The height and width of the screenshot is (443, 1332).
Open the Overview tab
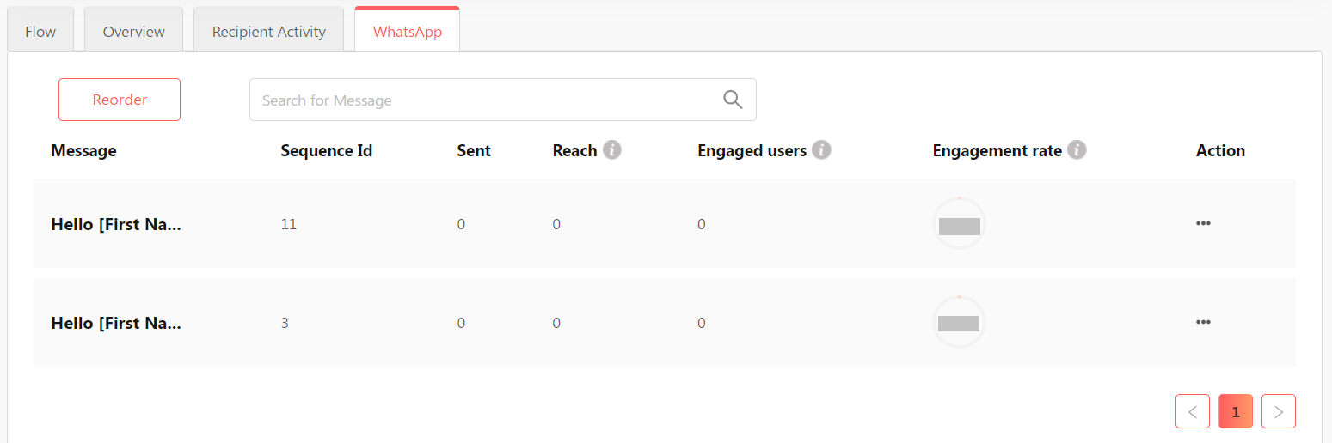133,32
